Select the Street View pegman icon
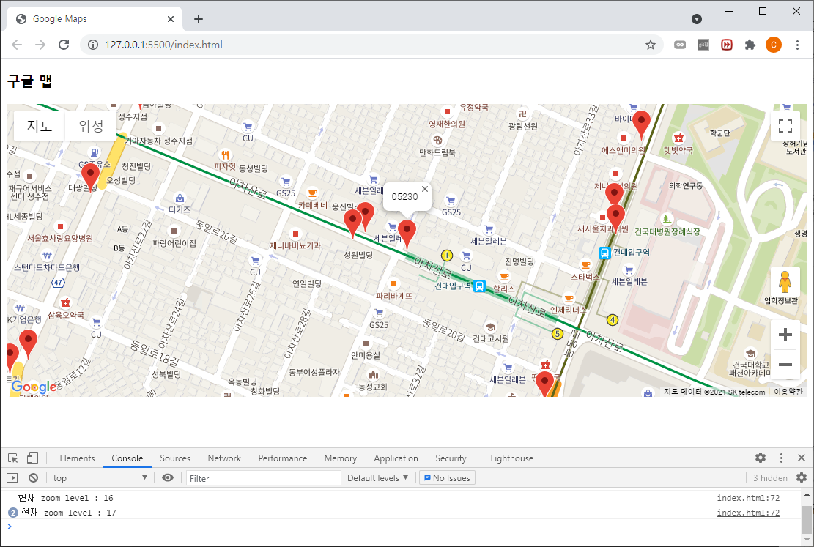Viewport: 814px width, 547px height. [x=785, y=283]
